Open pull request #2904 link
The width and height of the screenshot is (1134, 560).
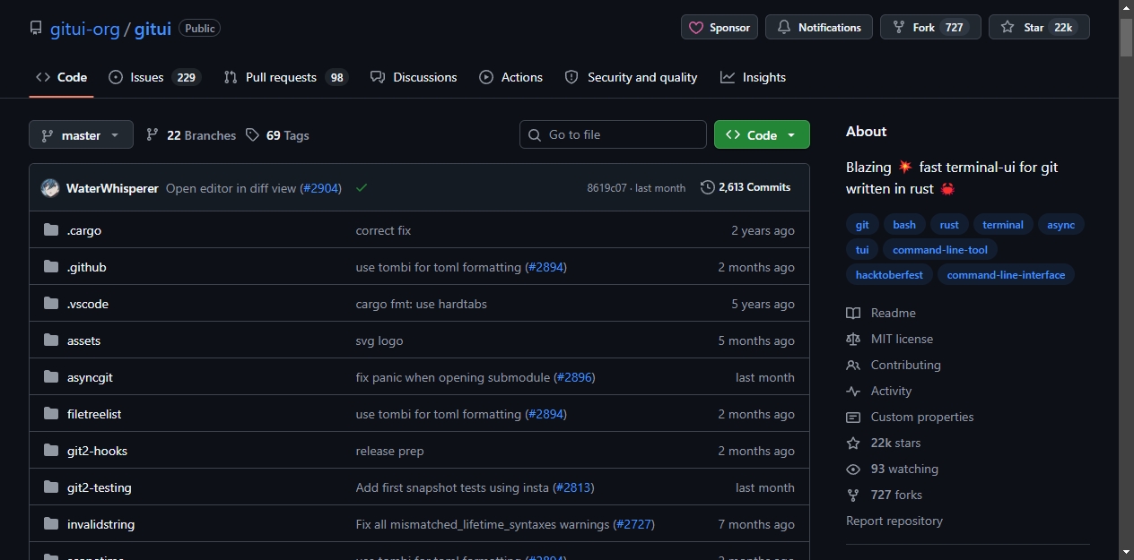click(320, 188)
